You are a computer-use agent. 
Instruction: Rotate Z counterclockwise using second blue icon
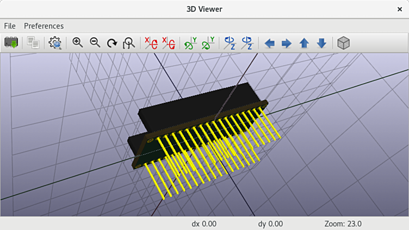coord(247,43)
